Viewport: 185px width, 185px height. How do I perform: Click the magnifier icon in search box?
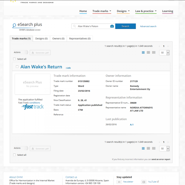coord(75,27)
